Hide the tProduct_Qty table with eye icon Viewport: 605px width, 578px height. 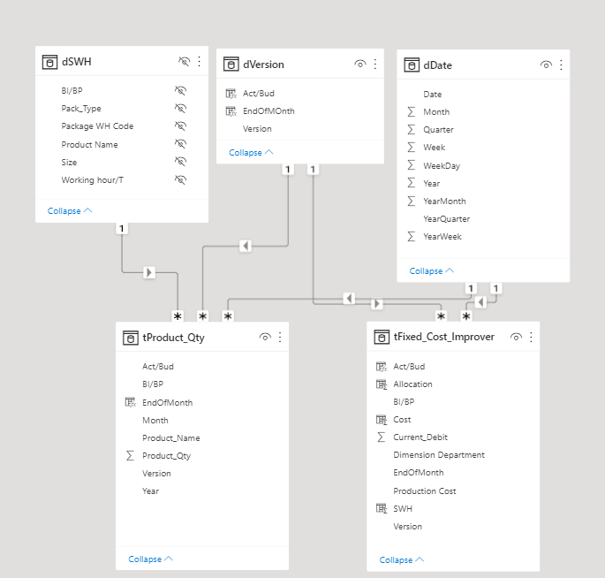click(265, 337)
